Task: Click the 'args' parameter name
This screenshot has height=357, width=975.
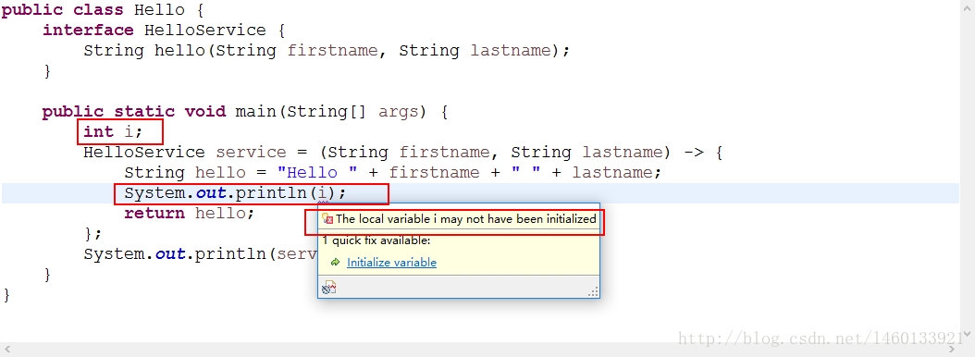Action: click(x=398, y=112)
